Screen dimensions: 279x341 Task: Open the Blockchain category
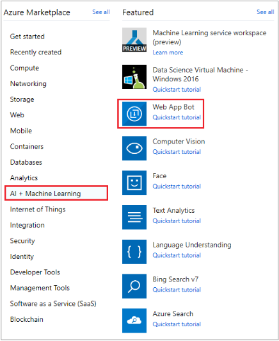point(27,319)
